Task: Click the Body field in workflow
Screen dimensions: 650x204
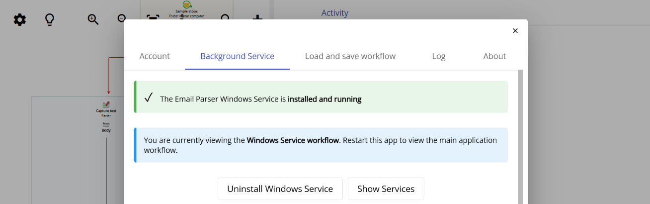Action: point(106,127)
